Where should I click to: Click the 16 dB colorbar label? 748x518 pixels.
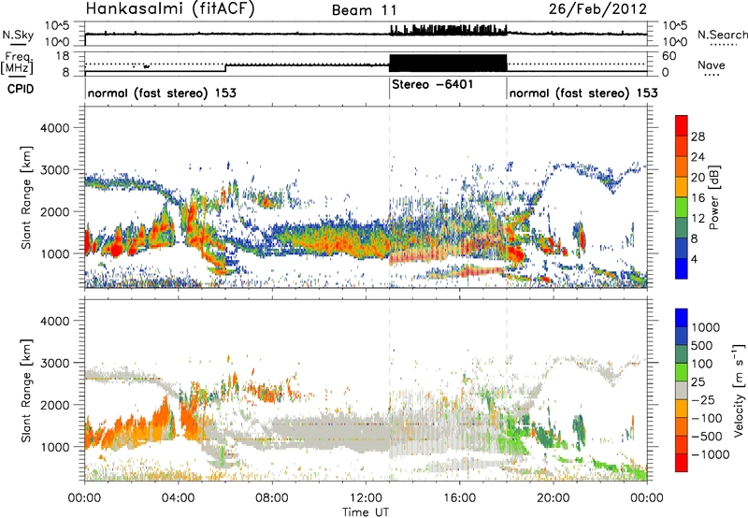click(x=698, y=198)
